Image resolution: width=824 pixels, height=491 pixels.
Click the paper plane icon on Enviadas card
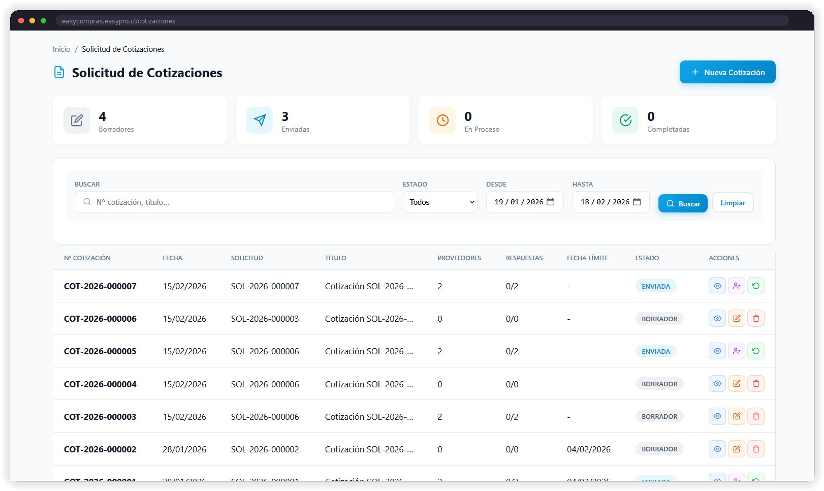[260, 120]
